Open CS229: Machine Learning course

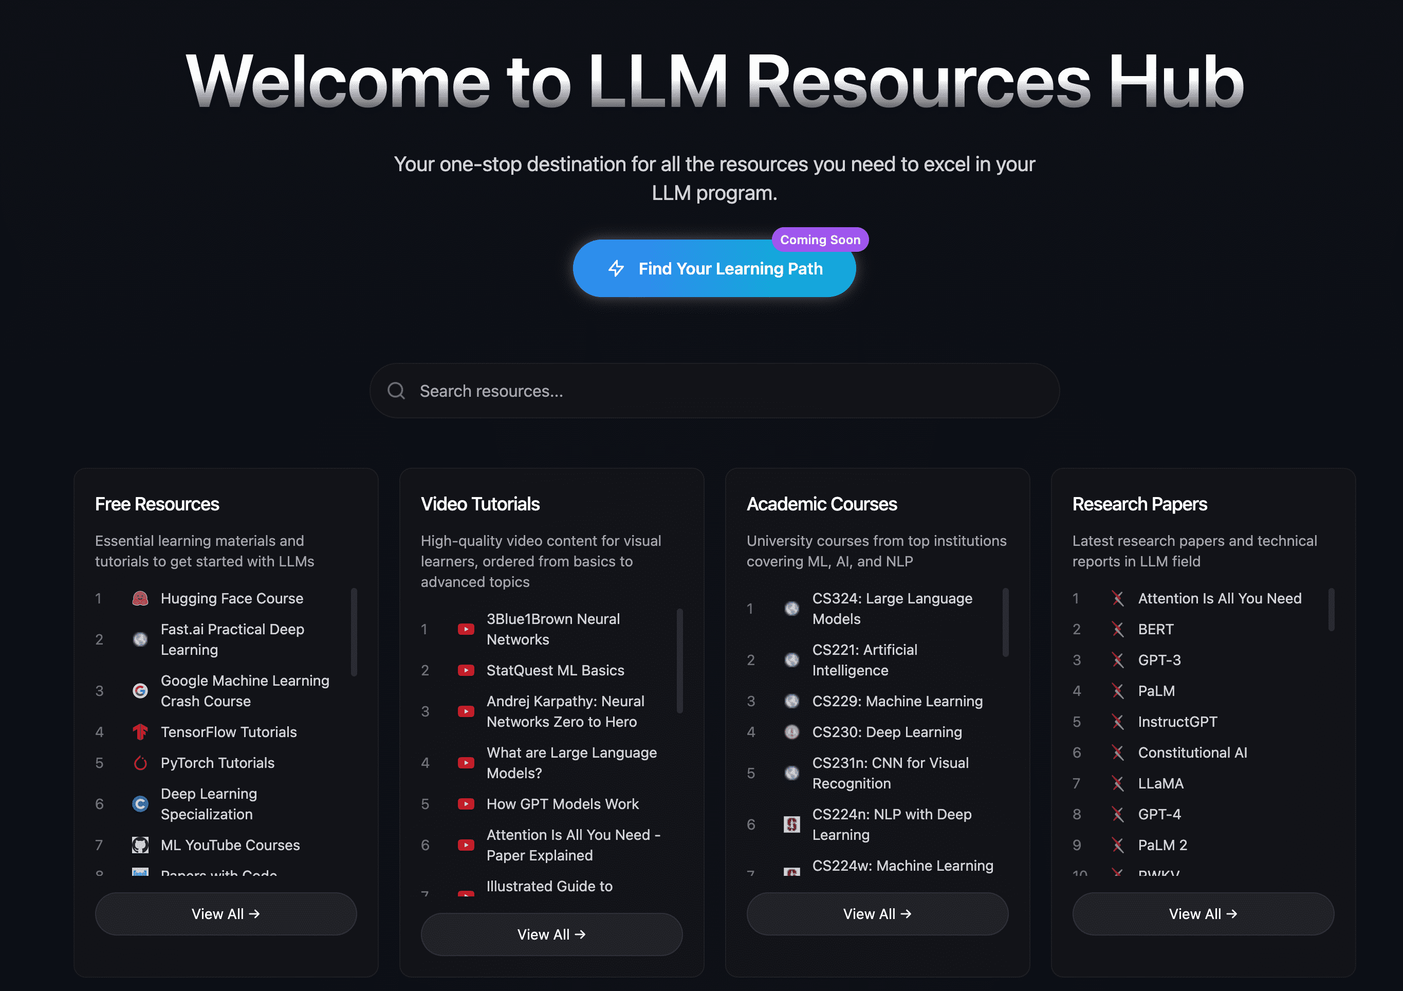point(897,701)
